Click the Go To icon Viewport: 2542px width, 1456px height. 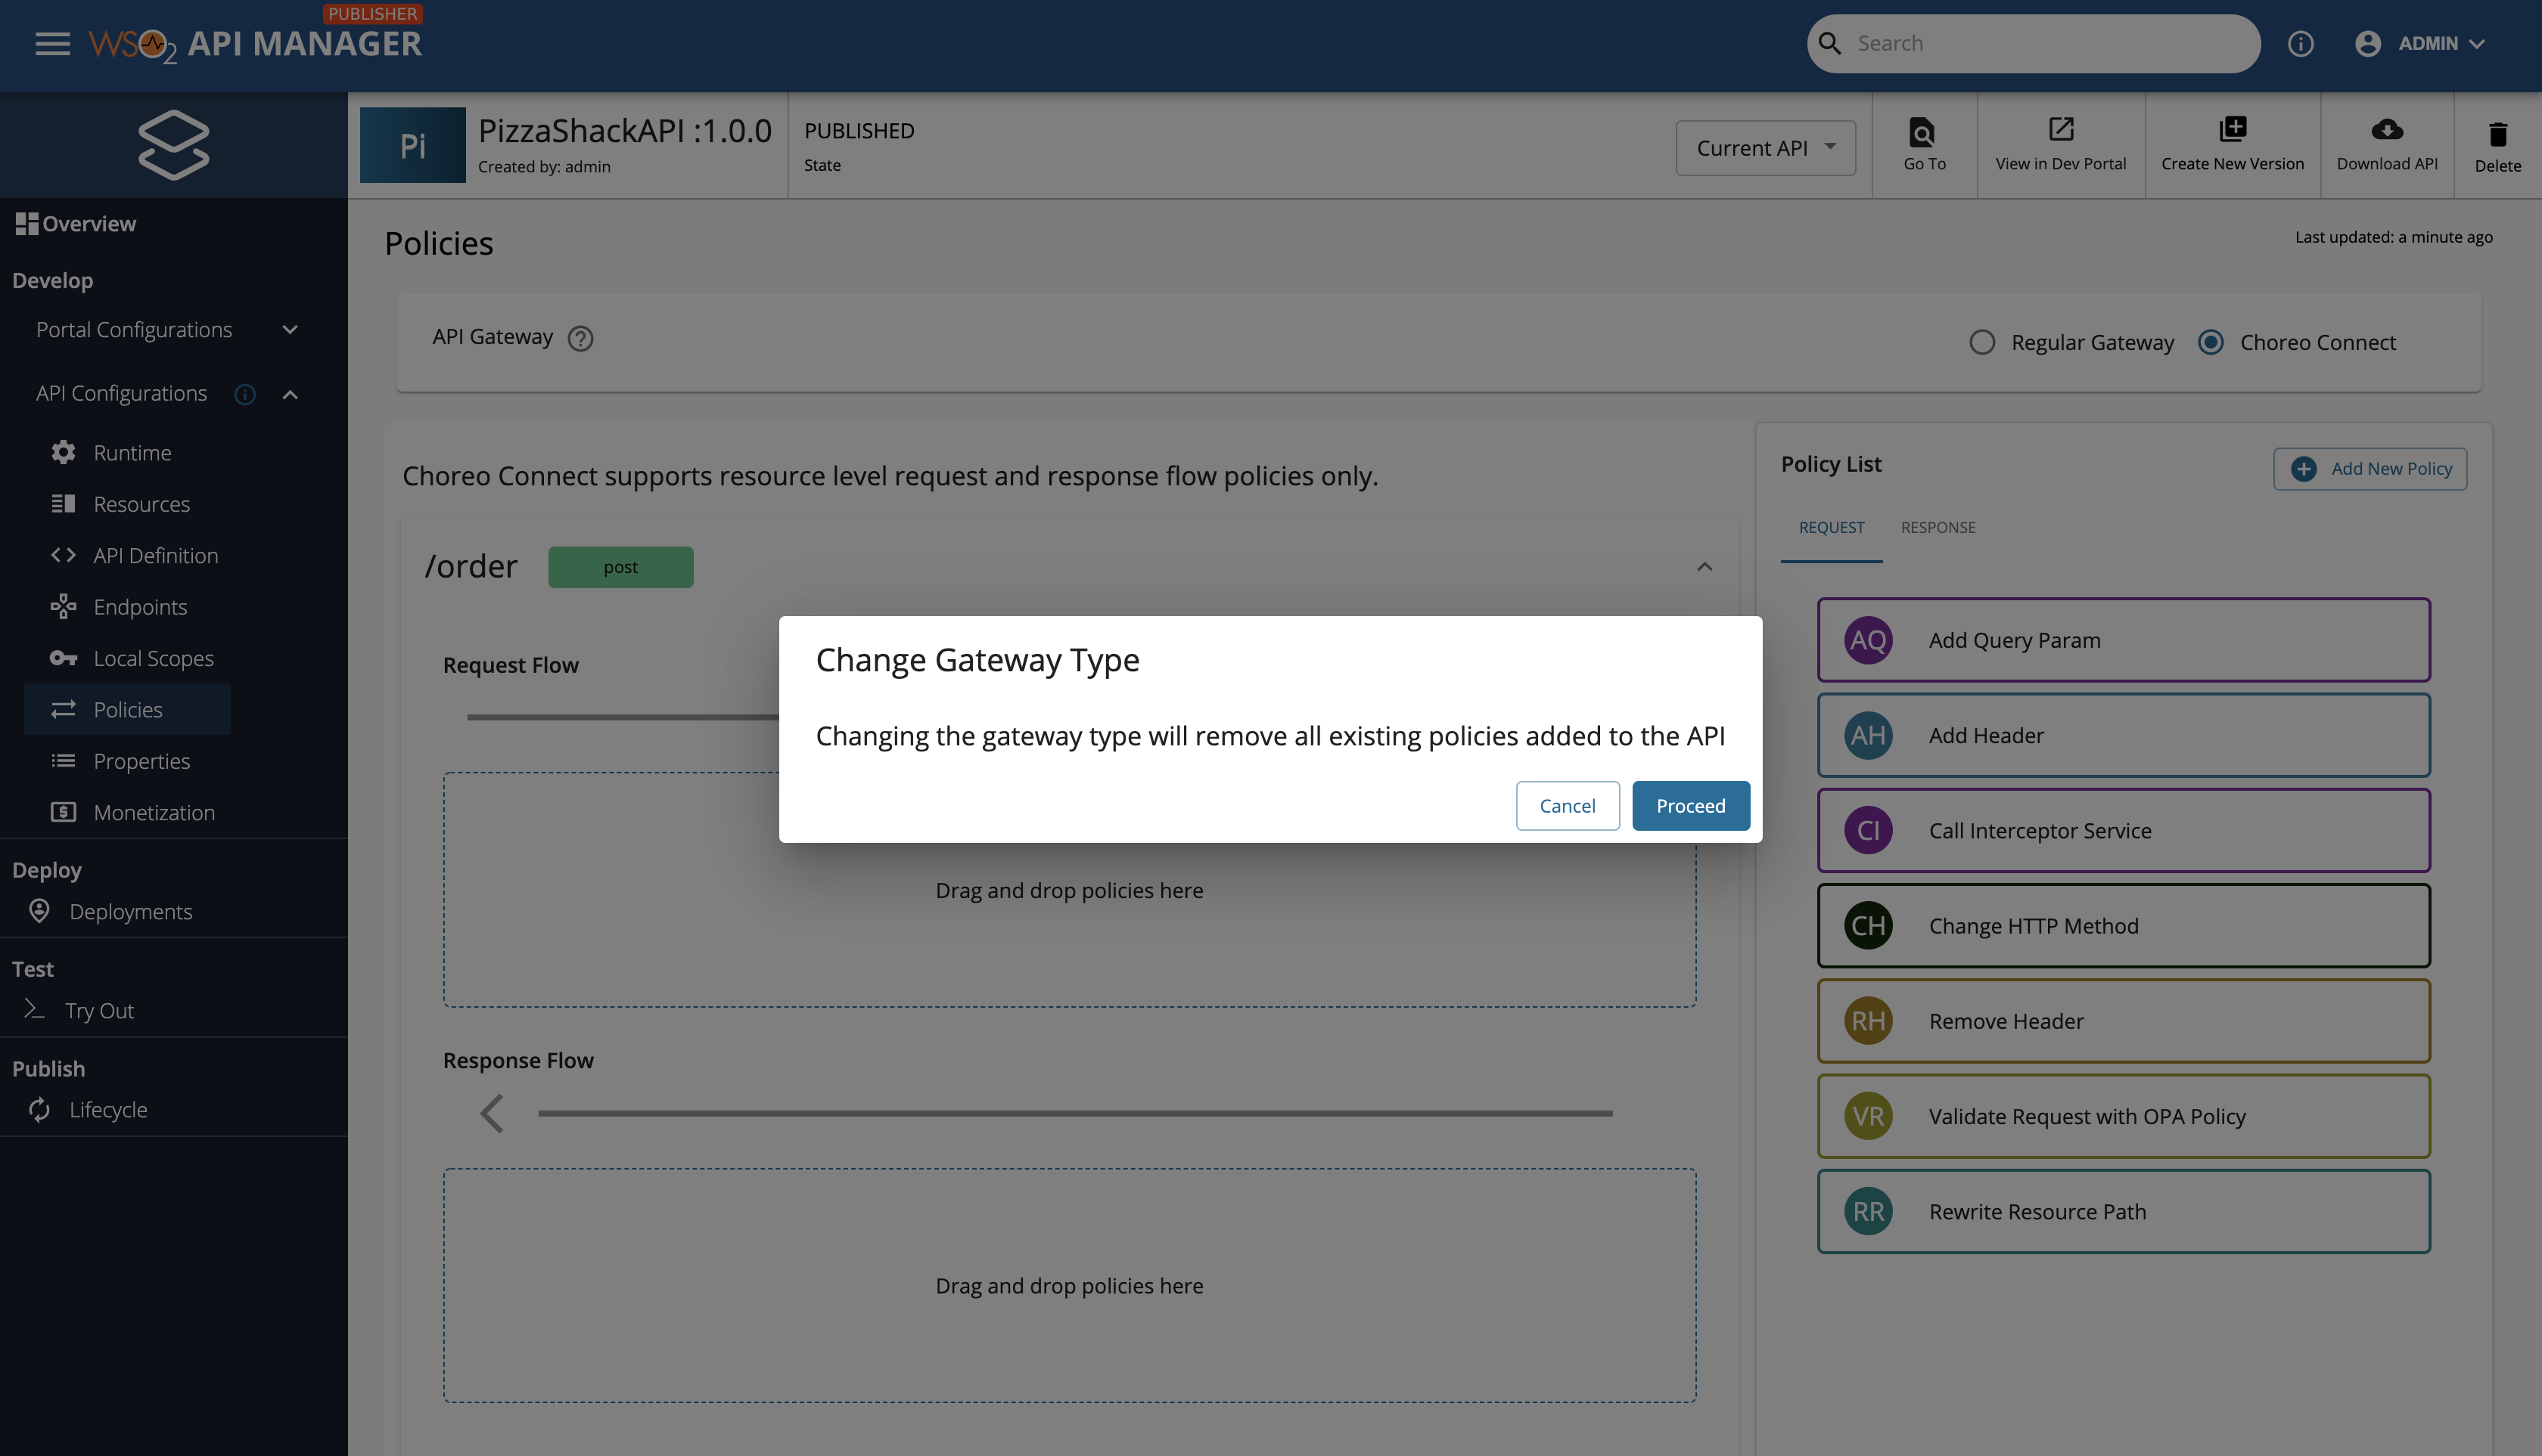[1922, 132]
